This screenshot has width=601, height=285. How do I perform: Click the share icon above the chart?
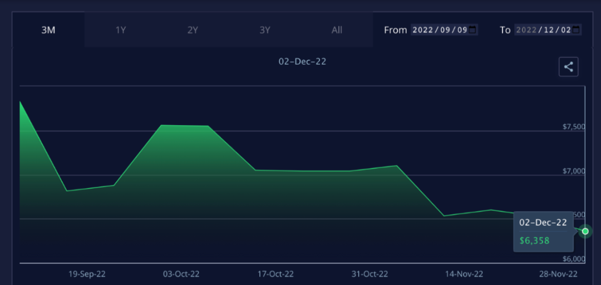[568, 67]
